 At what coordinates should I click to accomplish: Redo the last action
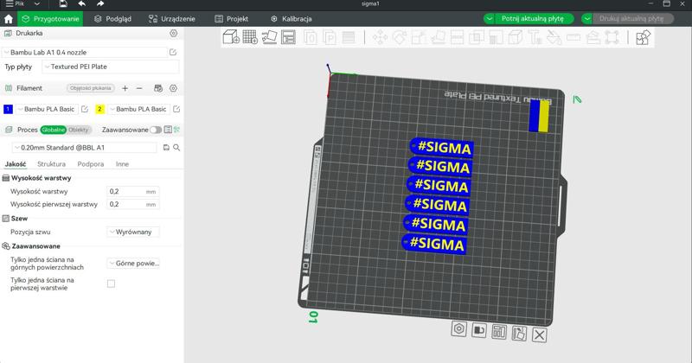pos(100,4)
